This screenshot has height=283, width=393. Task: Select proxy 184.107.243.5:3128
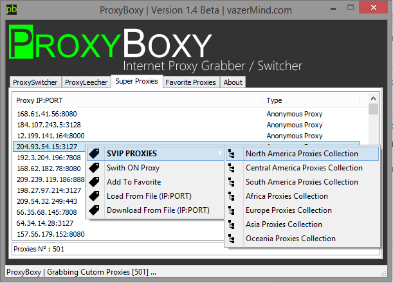[x=49, y=125]
